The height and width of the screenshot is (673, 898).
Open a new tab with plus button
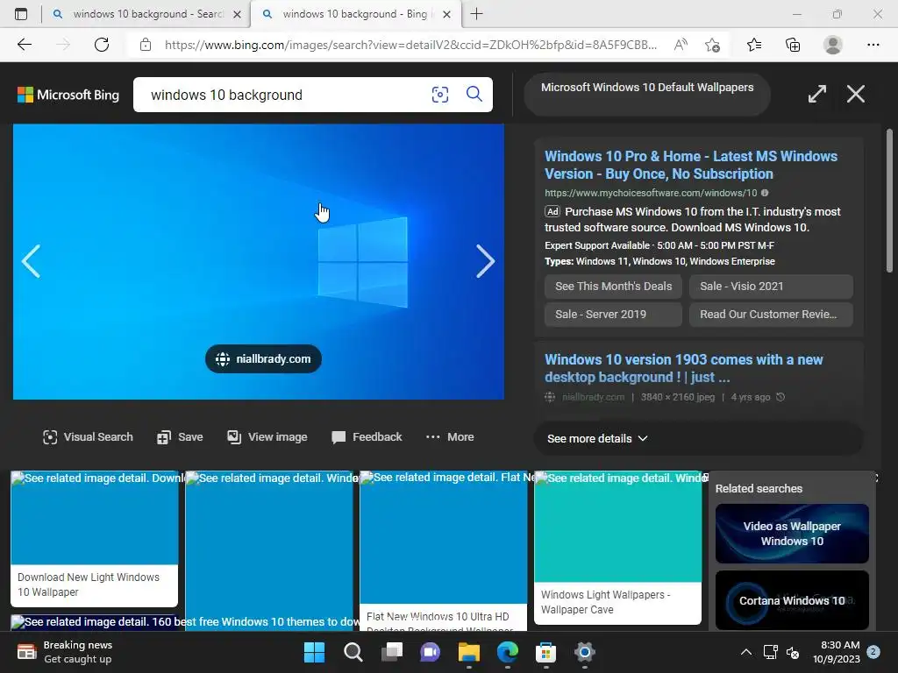[476, 14]
